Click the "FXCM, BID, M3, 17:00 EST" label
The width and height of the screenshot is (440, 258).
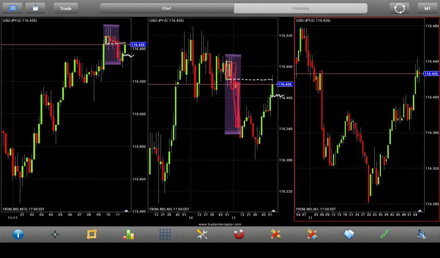pos(169,209)
